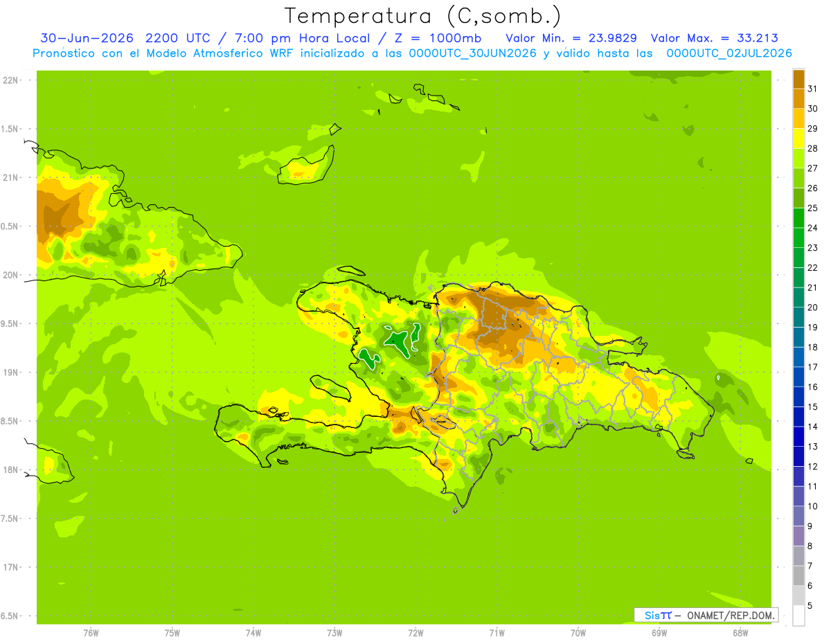Screen dimensions: 831x642
Task: Click the '72W' longitude label
Action: (415, 633)
